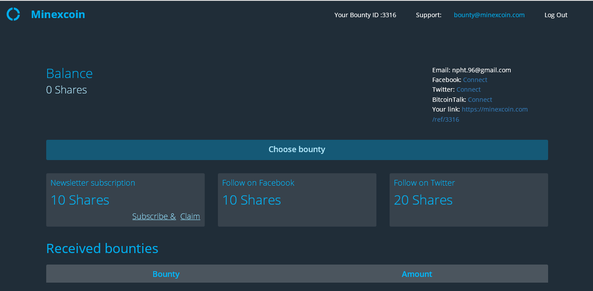
Task: Select the Follow on Facebook bounty card
Action: 297,200
